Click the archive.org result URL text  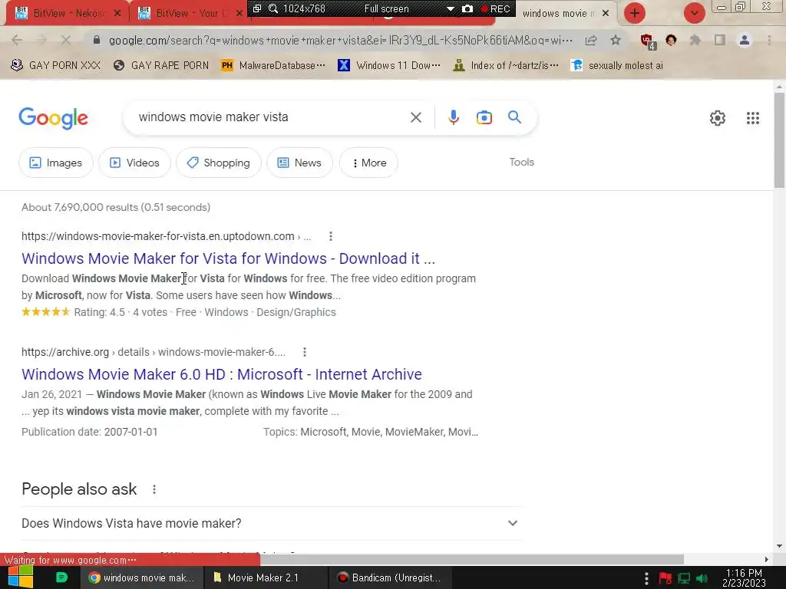(x=154, y=352)
